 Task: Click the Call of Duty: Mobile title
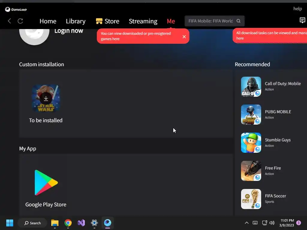point(283,84)
